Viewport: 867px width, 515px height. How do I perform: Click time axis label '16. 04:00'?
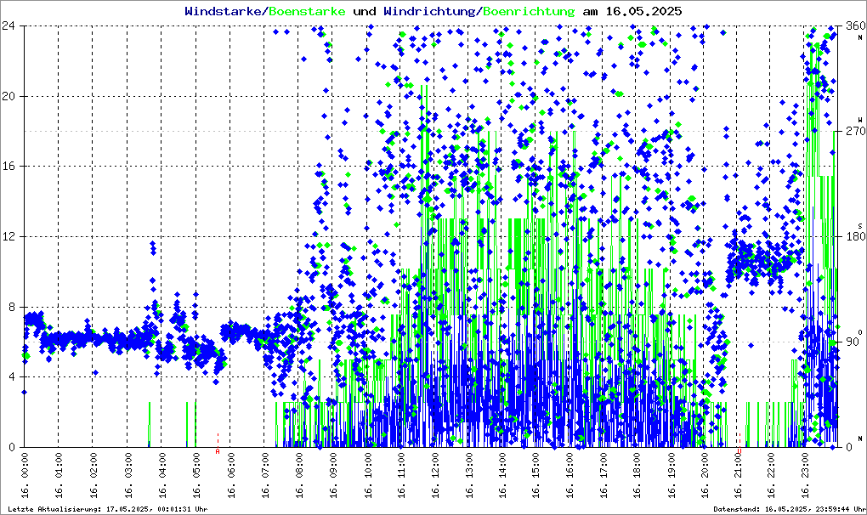pos(162,475)
